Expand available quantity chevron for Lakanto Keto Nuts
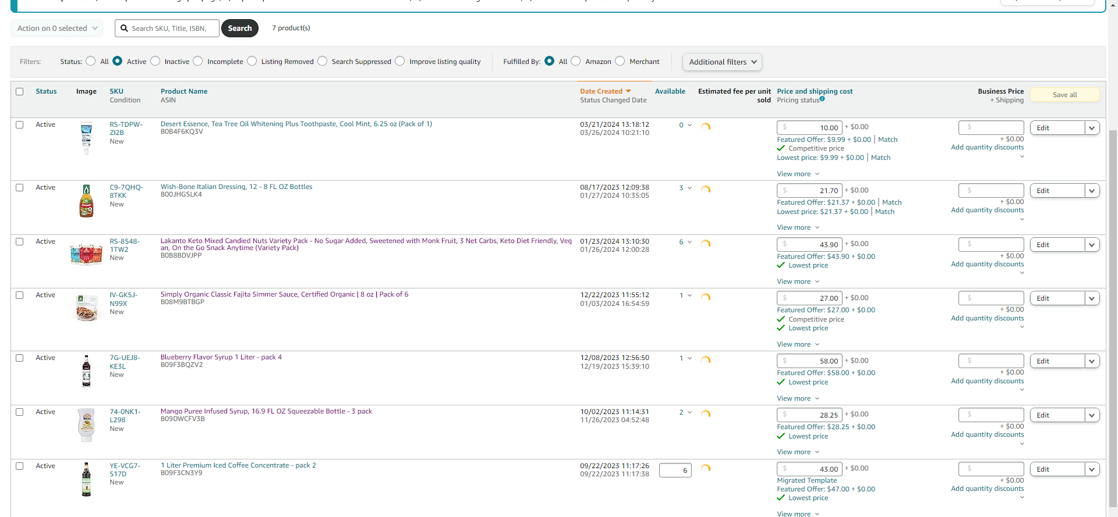This screenshot has width=1118, height=517. click(x=690, y=242)
